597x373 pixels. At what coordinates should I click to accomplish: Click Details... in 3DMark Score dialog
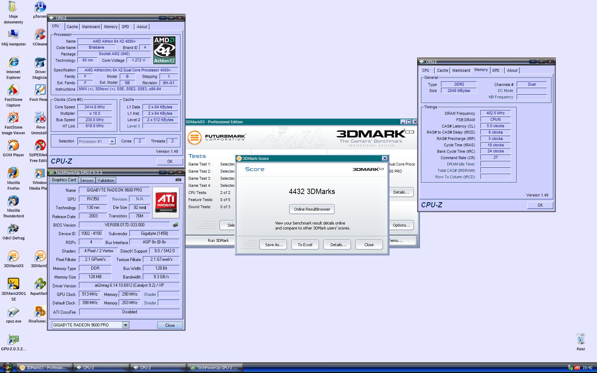tap(338, 245)
